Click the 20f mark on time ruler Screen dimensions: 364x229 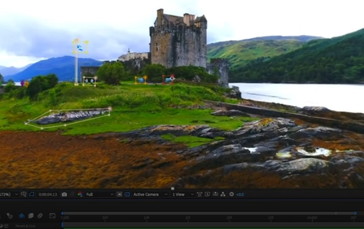pos(230,218)
